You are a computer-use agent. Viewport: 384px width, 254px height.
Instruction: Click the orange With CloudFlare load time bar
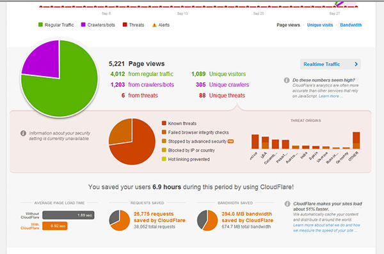click(55, 226)
